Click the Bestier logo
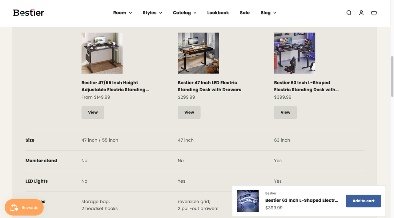Viewport: 394px width, 218px height. (x=29, y=13)
